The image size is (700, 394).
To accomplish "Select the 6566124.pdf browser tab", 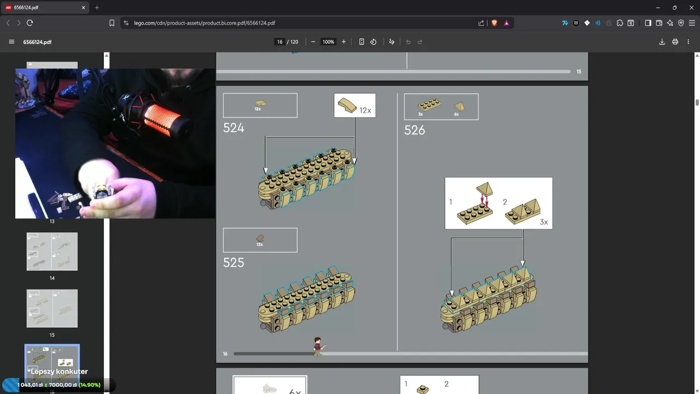I will pos(45,8).
